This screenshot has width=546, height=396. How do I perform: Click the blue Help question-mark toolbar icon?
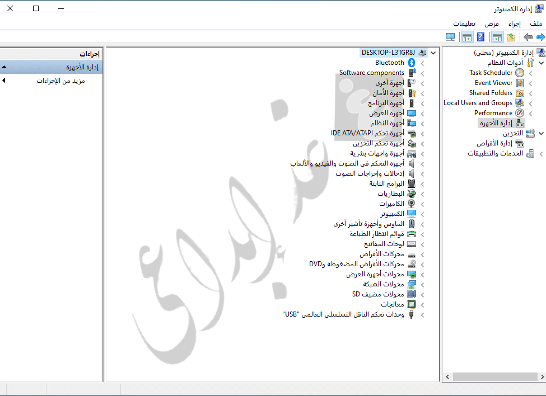pos(480,37)
